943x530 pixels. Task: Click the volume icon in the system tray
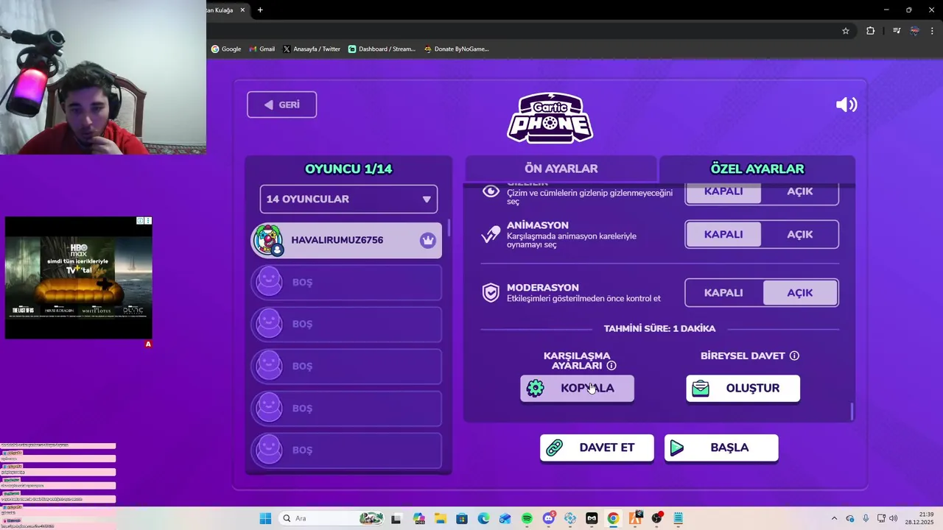click(893, 518)
